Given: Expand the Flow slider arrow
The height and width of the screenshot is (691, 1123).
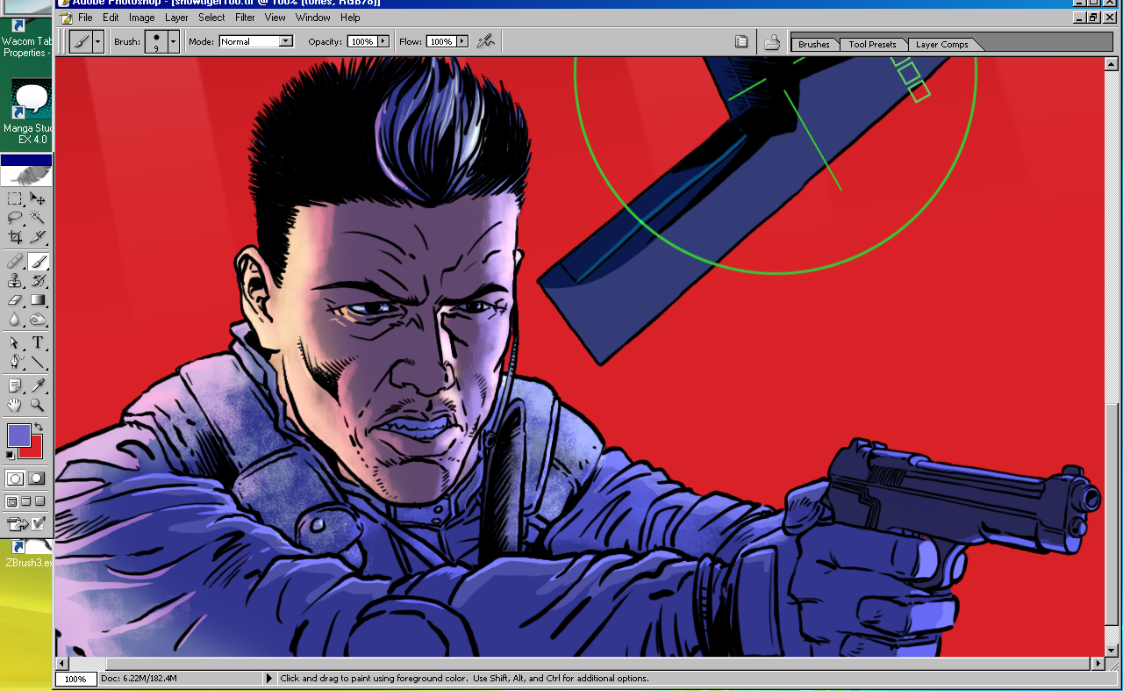Looking at the screenshot, I should pyautogui.click(x=462, y=41).
